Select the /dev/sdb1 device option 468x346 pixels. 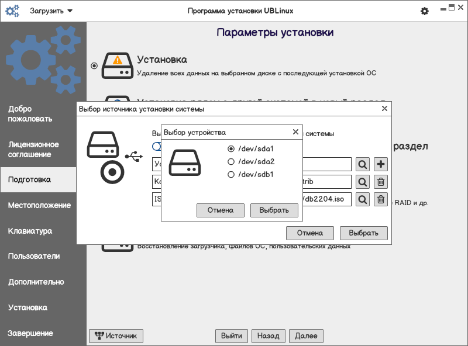(x=251, y=174)
